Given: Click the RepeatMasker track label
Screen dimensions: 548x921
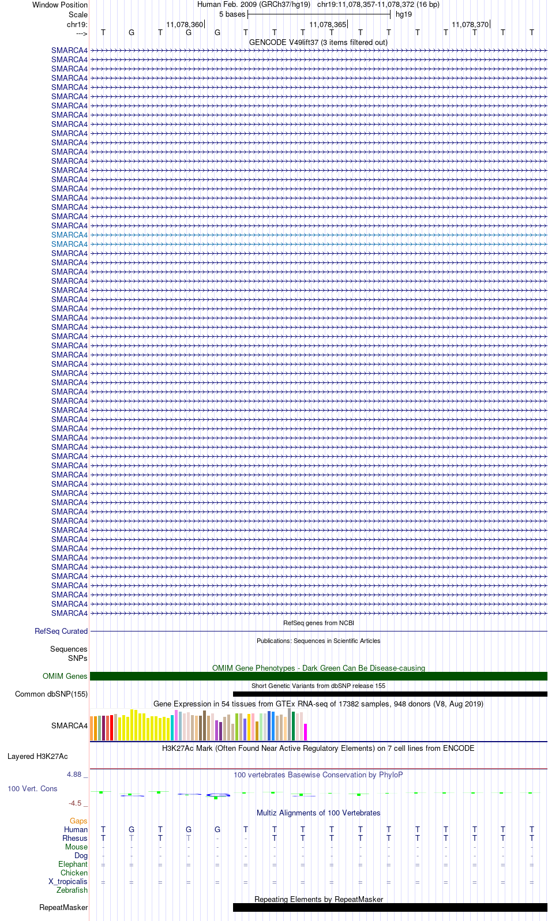Looking at the screenshot, I should coord(63,907).
